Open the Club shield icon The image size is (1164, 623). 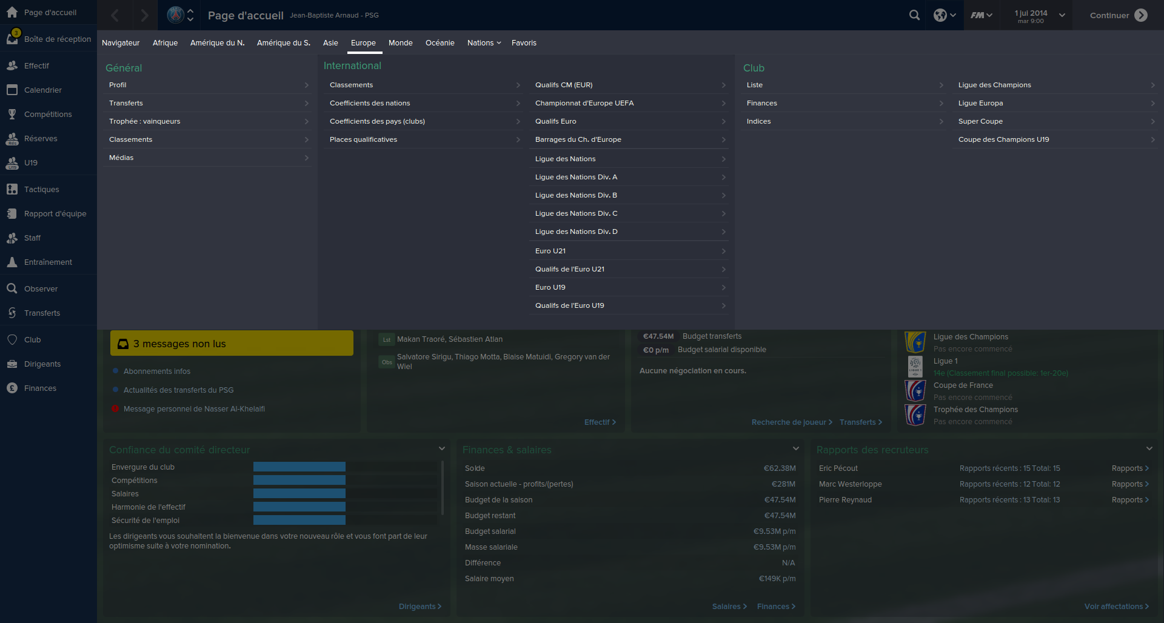click(x=12, y=339)
